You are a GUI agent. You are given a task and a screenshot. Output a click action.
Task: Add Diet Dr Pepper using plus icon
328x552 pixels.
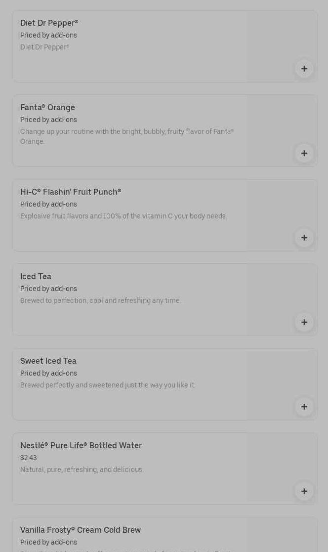click(x=304, y=69)
